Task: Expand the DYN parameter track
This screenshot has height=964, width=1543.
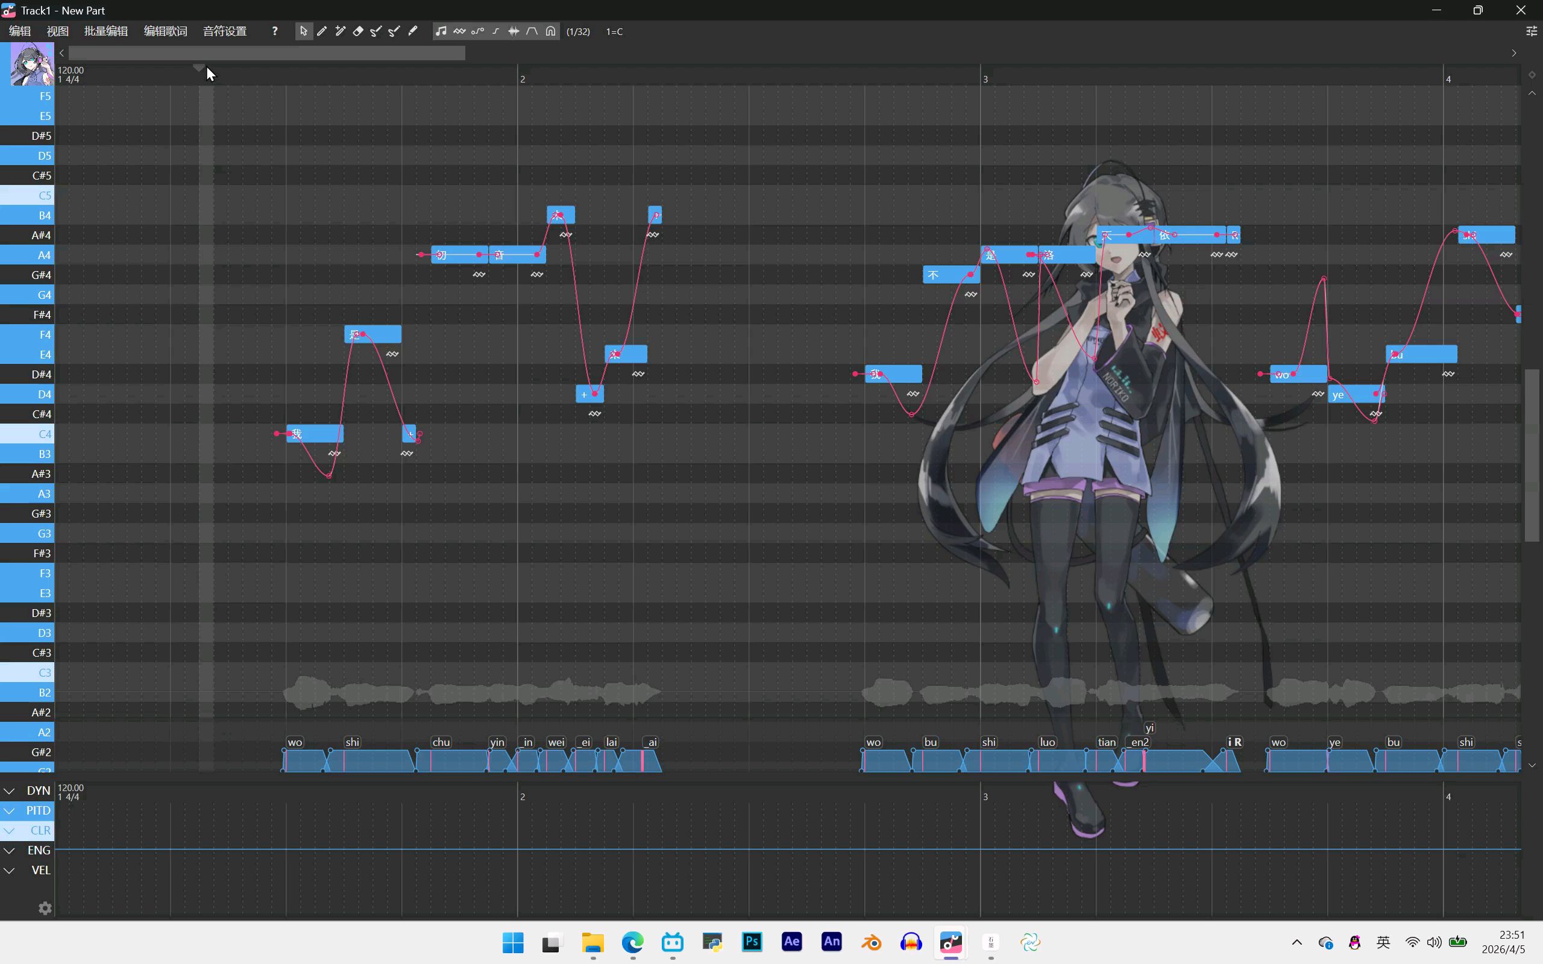Action: point(10,790)
